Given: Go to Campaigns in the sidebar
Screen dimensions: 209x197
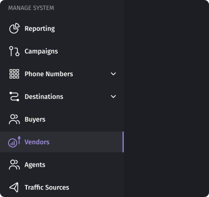Looking at the screenshot, I should point(62,51).
